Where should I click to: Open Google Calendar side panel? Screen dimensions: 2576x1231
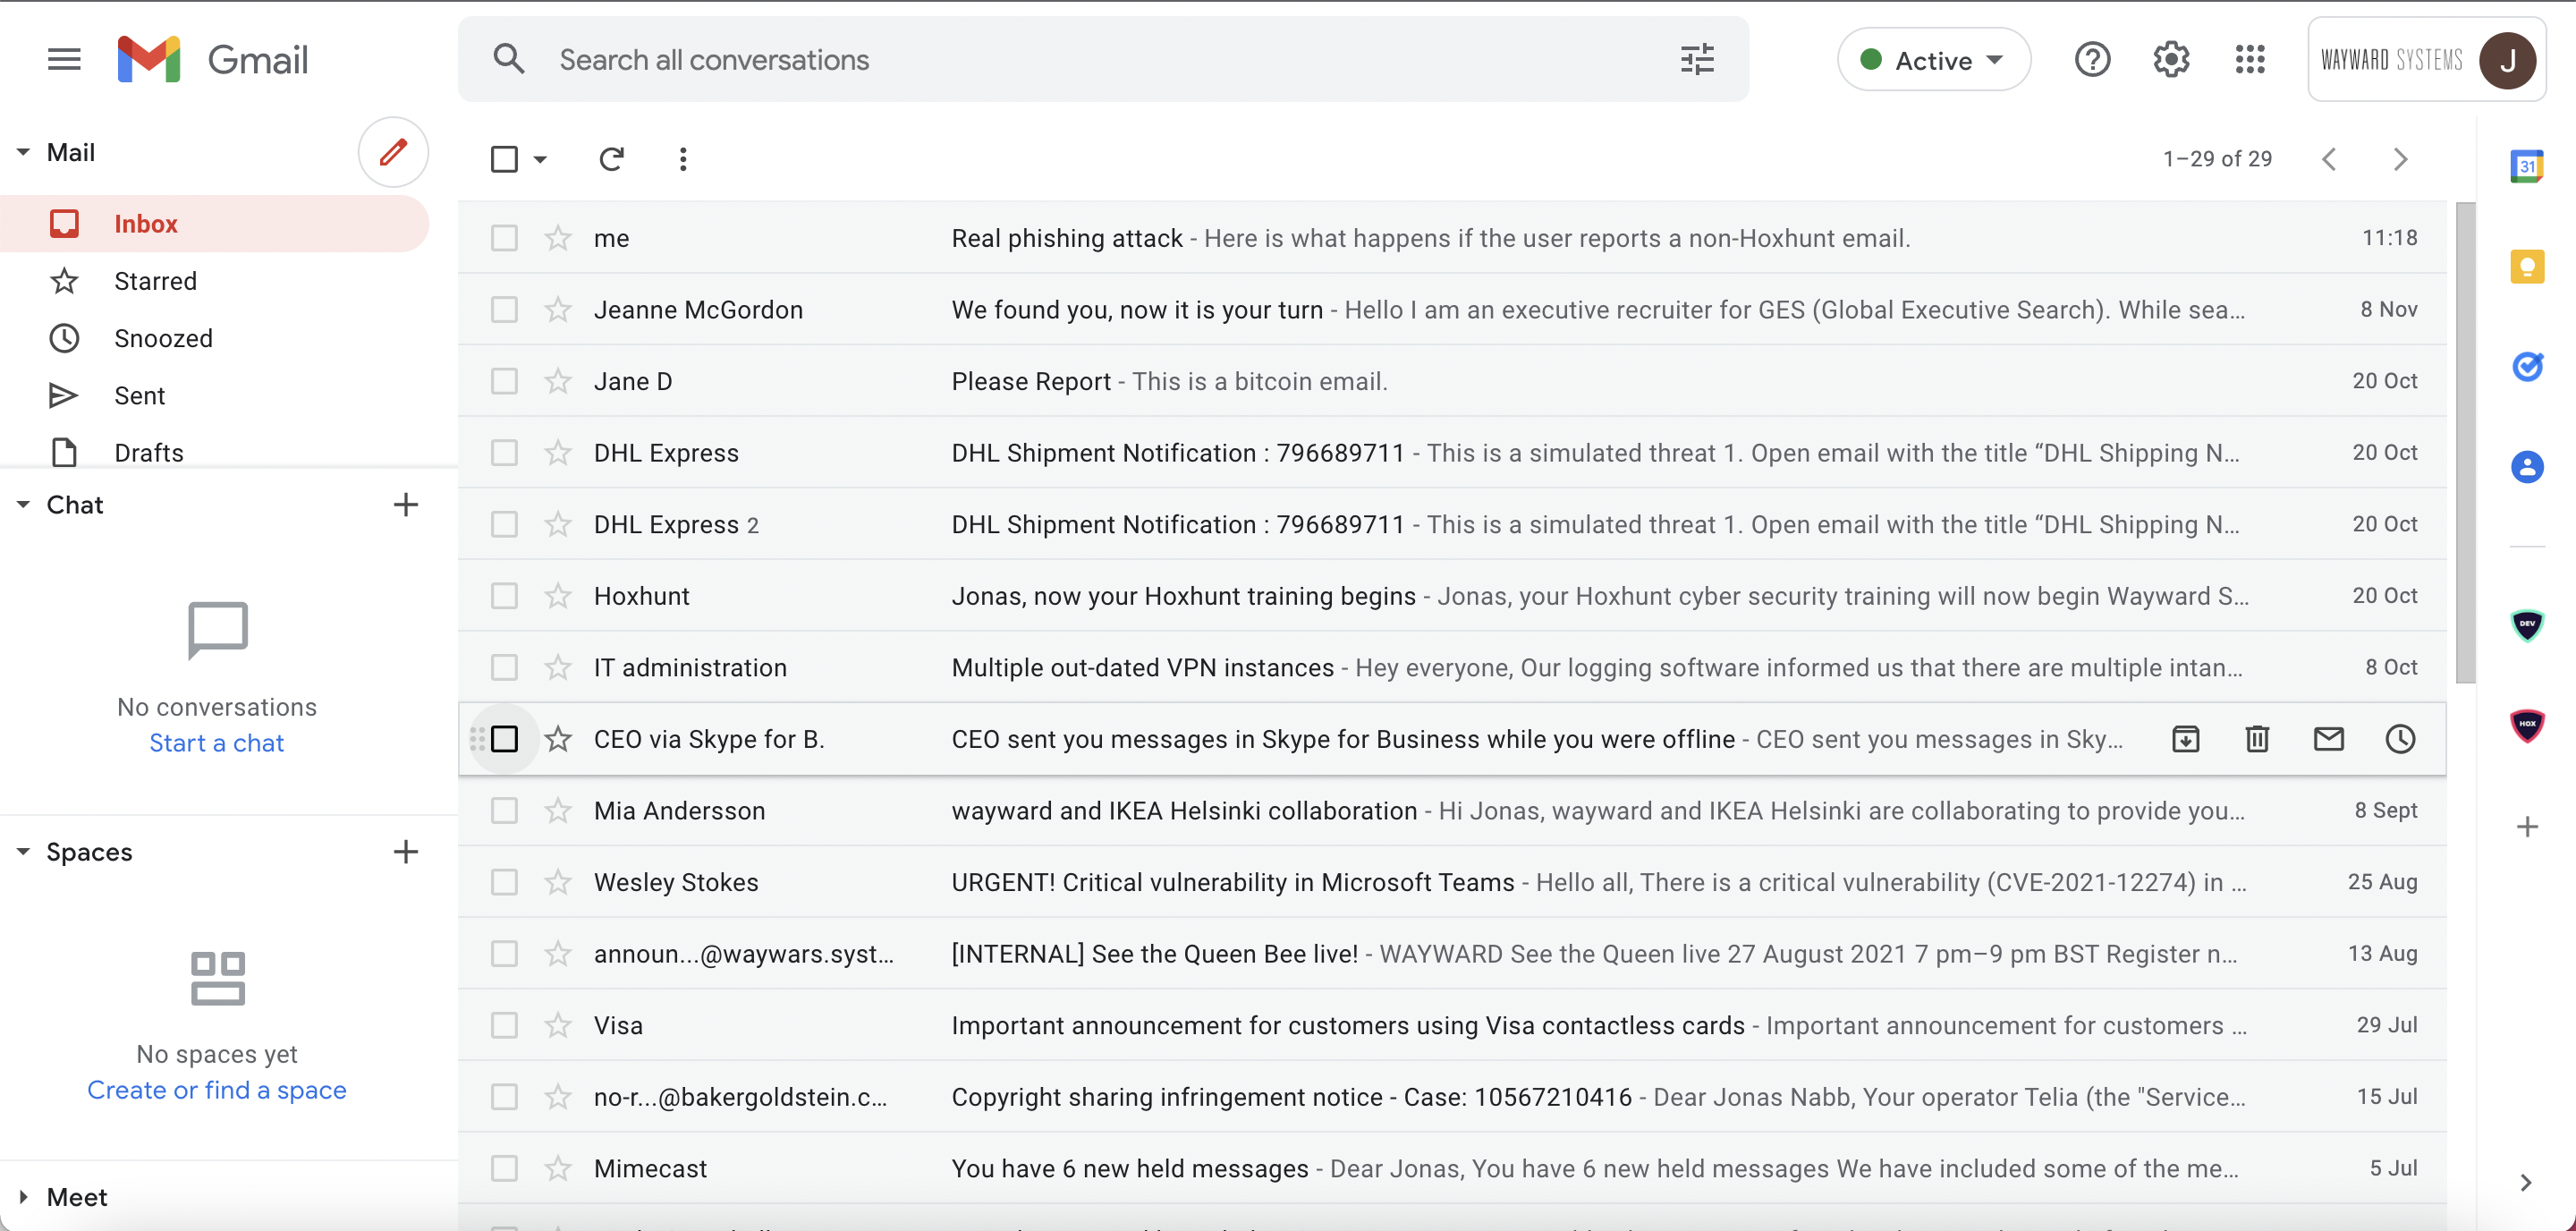2527,166
